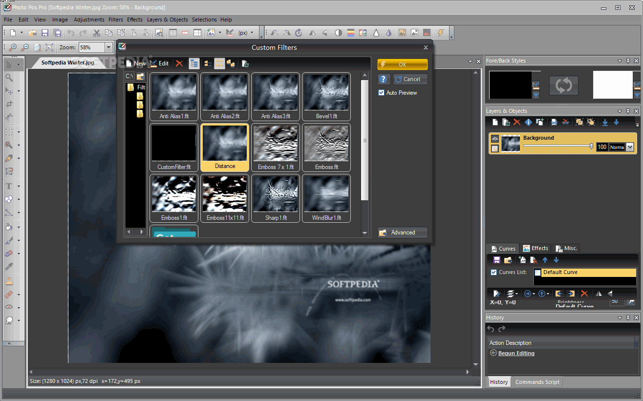Toggle the Curves List checkbox
This screenshot has height=401, width=643.
pos(493,272)
